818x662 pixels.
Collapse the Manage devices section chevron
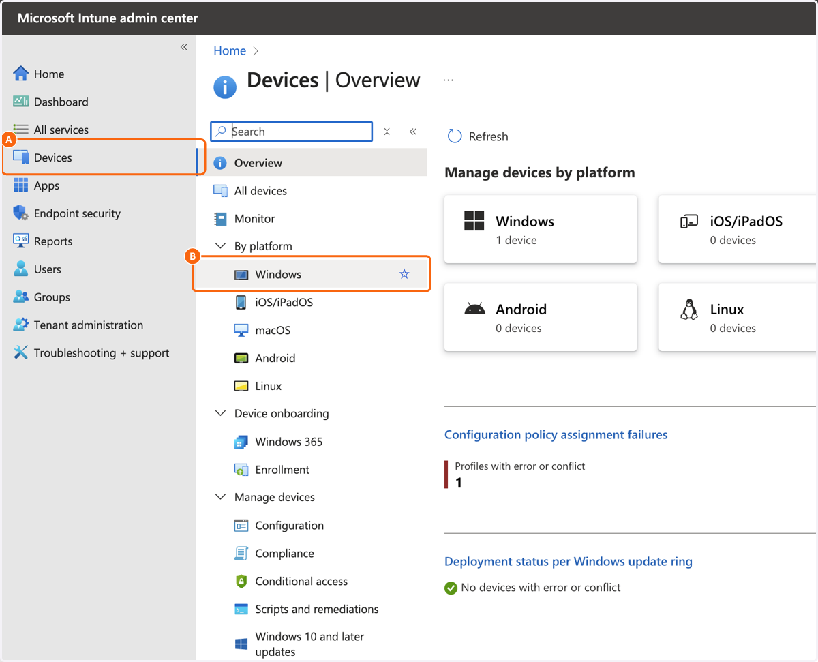(220, 497)
